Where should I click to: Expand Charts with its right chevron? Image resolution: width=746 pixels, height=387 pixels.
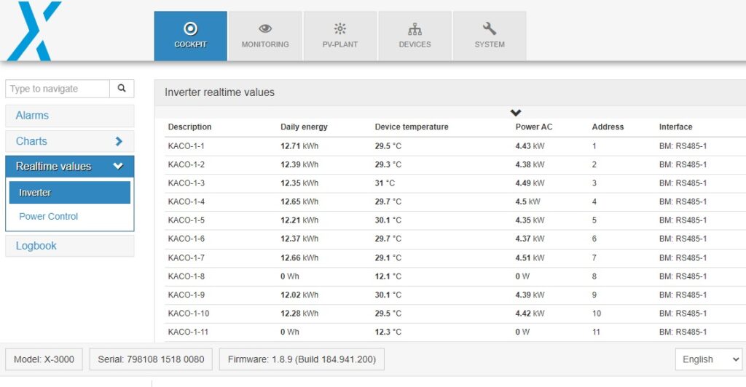pyautogui.click(x=119, y=141)
